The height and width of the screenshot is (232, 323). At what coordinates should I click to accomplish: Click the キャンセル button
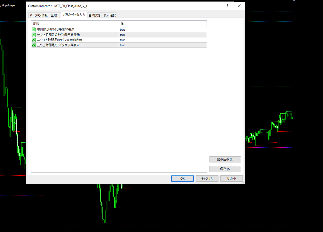tap(207, 179)
